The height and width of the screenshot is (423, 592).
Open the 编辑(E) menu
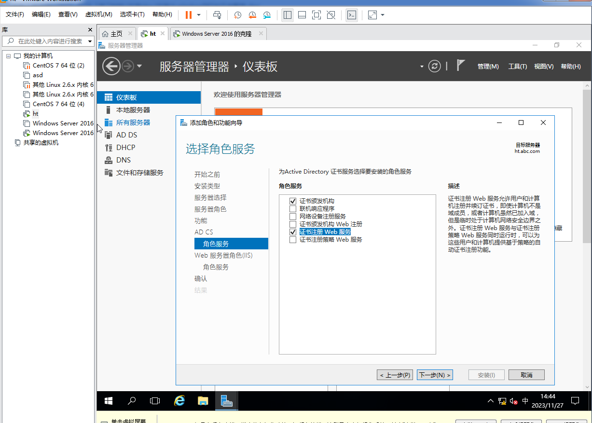click(x=41, y=14)
